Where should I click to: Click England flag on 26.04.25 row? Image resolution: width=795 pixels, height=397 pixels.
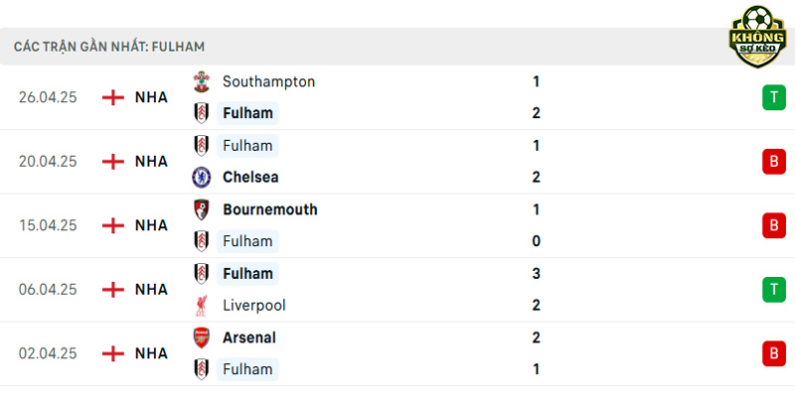113,97
